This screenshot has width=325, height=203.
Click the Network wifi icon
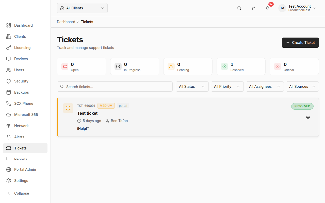[x=9, y=126]
